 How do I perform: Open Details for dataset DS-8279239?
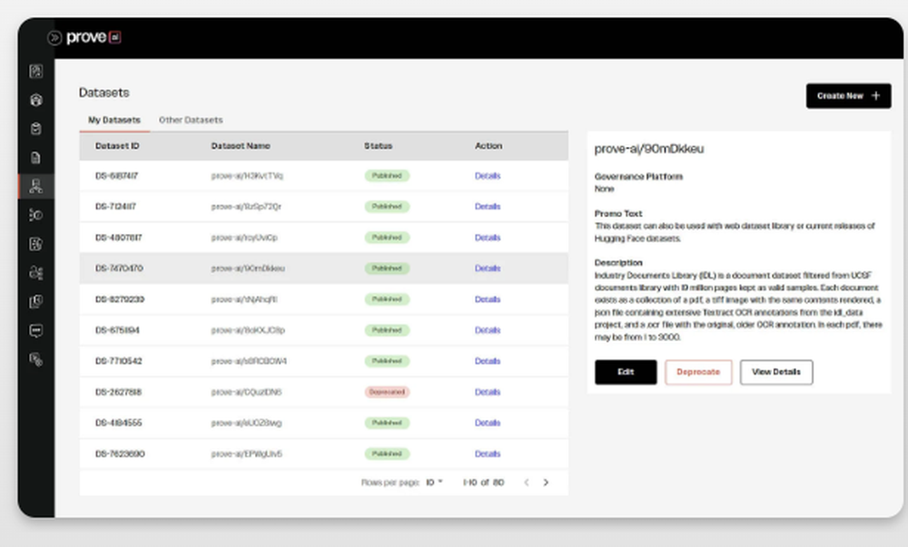pyautogui.click(x=488, y=299)
